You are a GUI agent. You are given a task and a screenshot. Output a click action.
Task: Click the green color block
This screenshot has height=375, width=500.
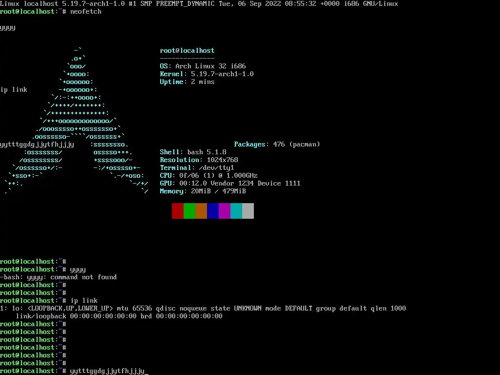pos(189,211)
